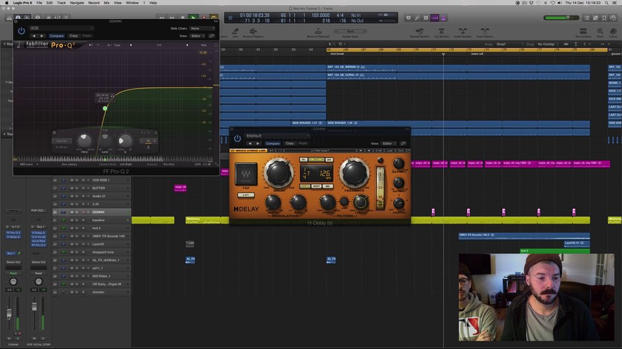Open the Navigate menu
The width and height of the screenshot is (622, 349).
tap(77, 3)
